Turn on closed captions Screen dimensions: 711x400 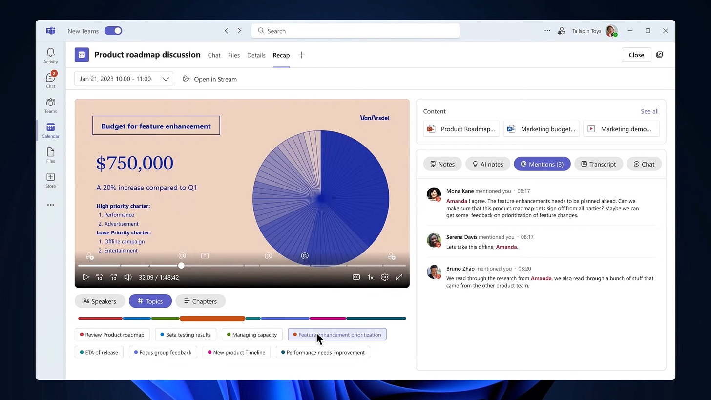[x=356, y=277]
